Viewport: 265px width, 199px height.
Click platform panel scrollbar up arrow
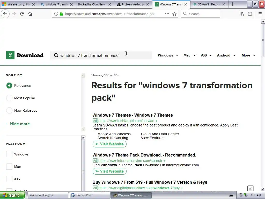click(x=83, y=138)
